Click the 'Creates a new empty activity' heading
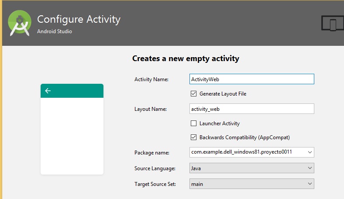The height and width of the screenshot is (199, 344). pyautogui.click(x=186, y=58)
